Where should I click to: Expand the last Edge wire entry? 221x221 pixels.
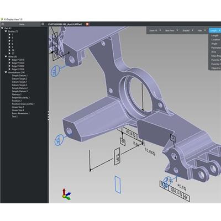click(x=9, y=69)
